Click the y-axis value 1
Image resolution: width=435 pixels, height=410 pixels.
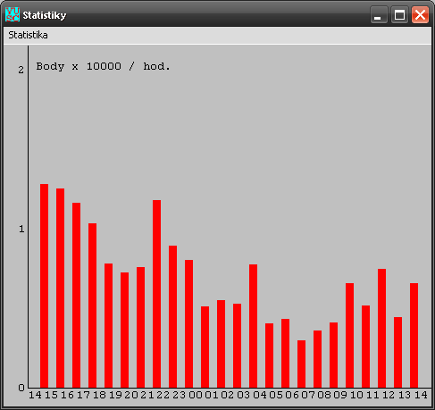(x=21, y=229)
